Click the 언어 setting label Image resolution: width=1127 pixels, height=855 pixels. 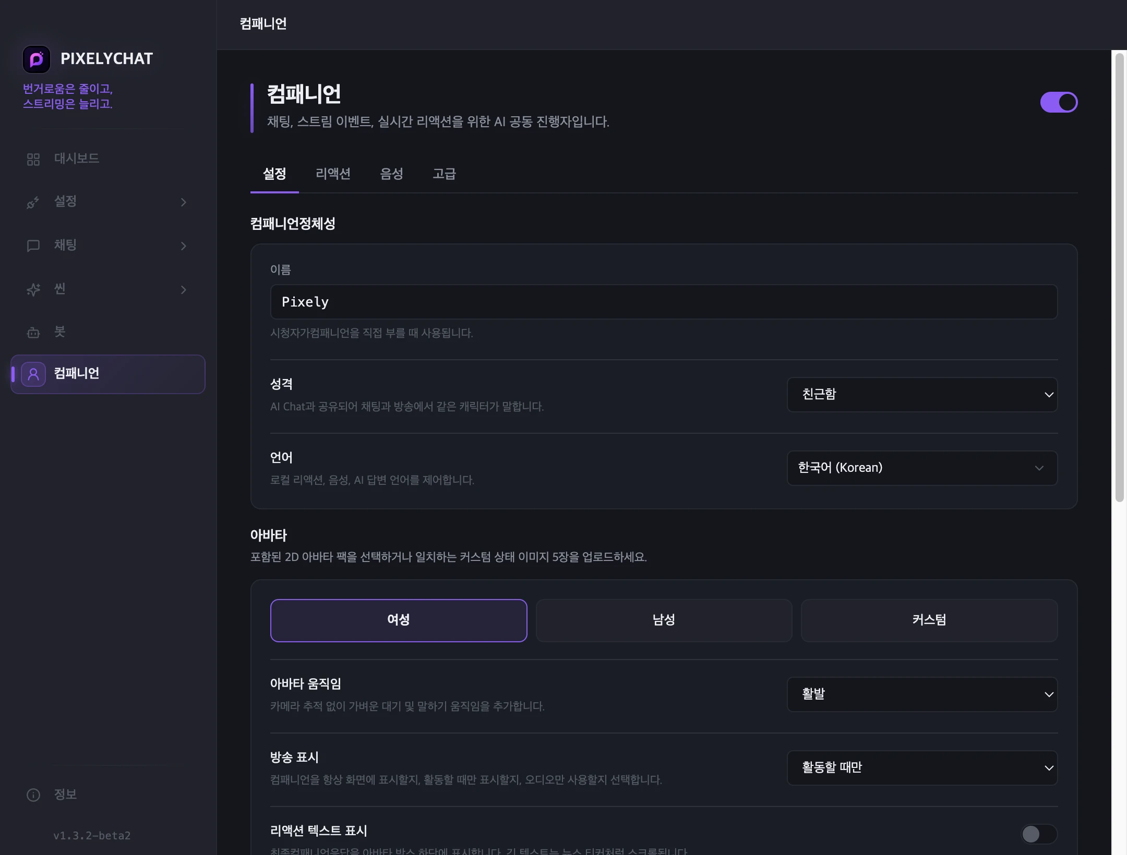coord(281,458)
